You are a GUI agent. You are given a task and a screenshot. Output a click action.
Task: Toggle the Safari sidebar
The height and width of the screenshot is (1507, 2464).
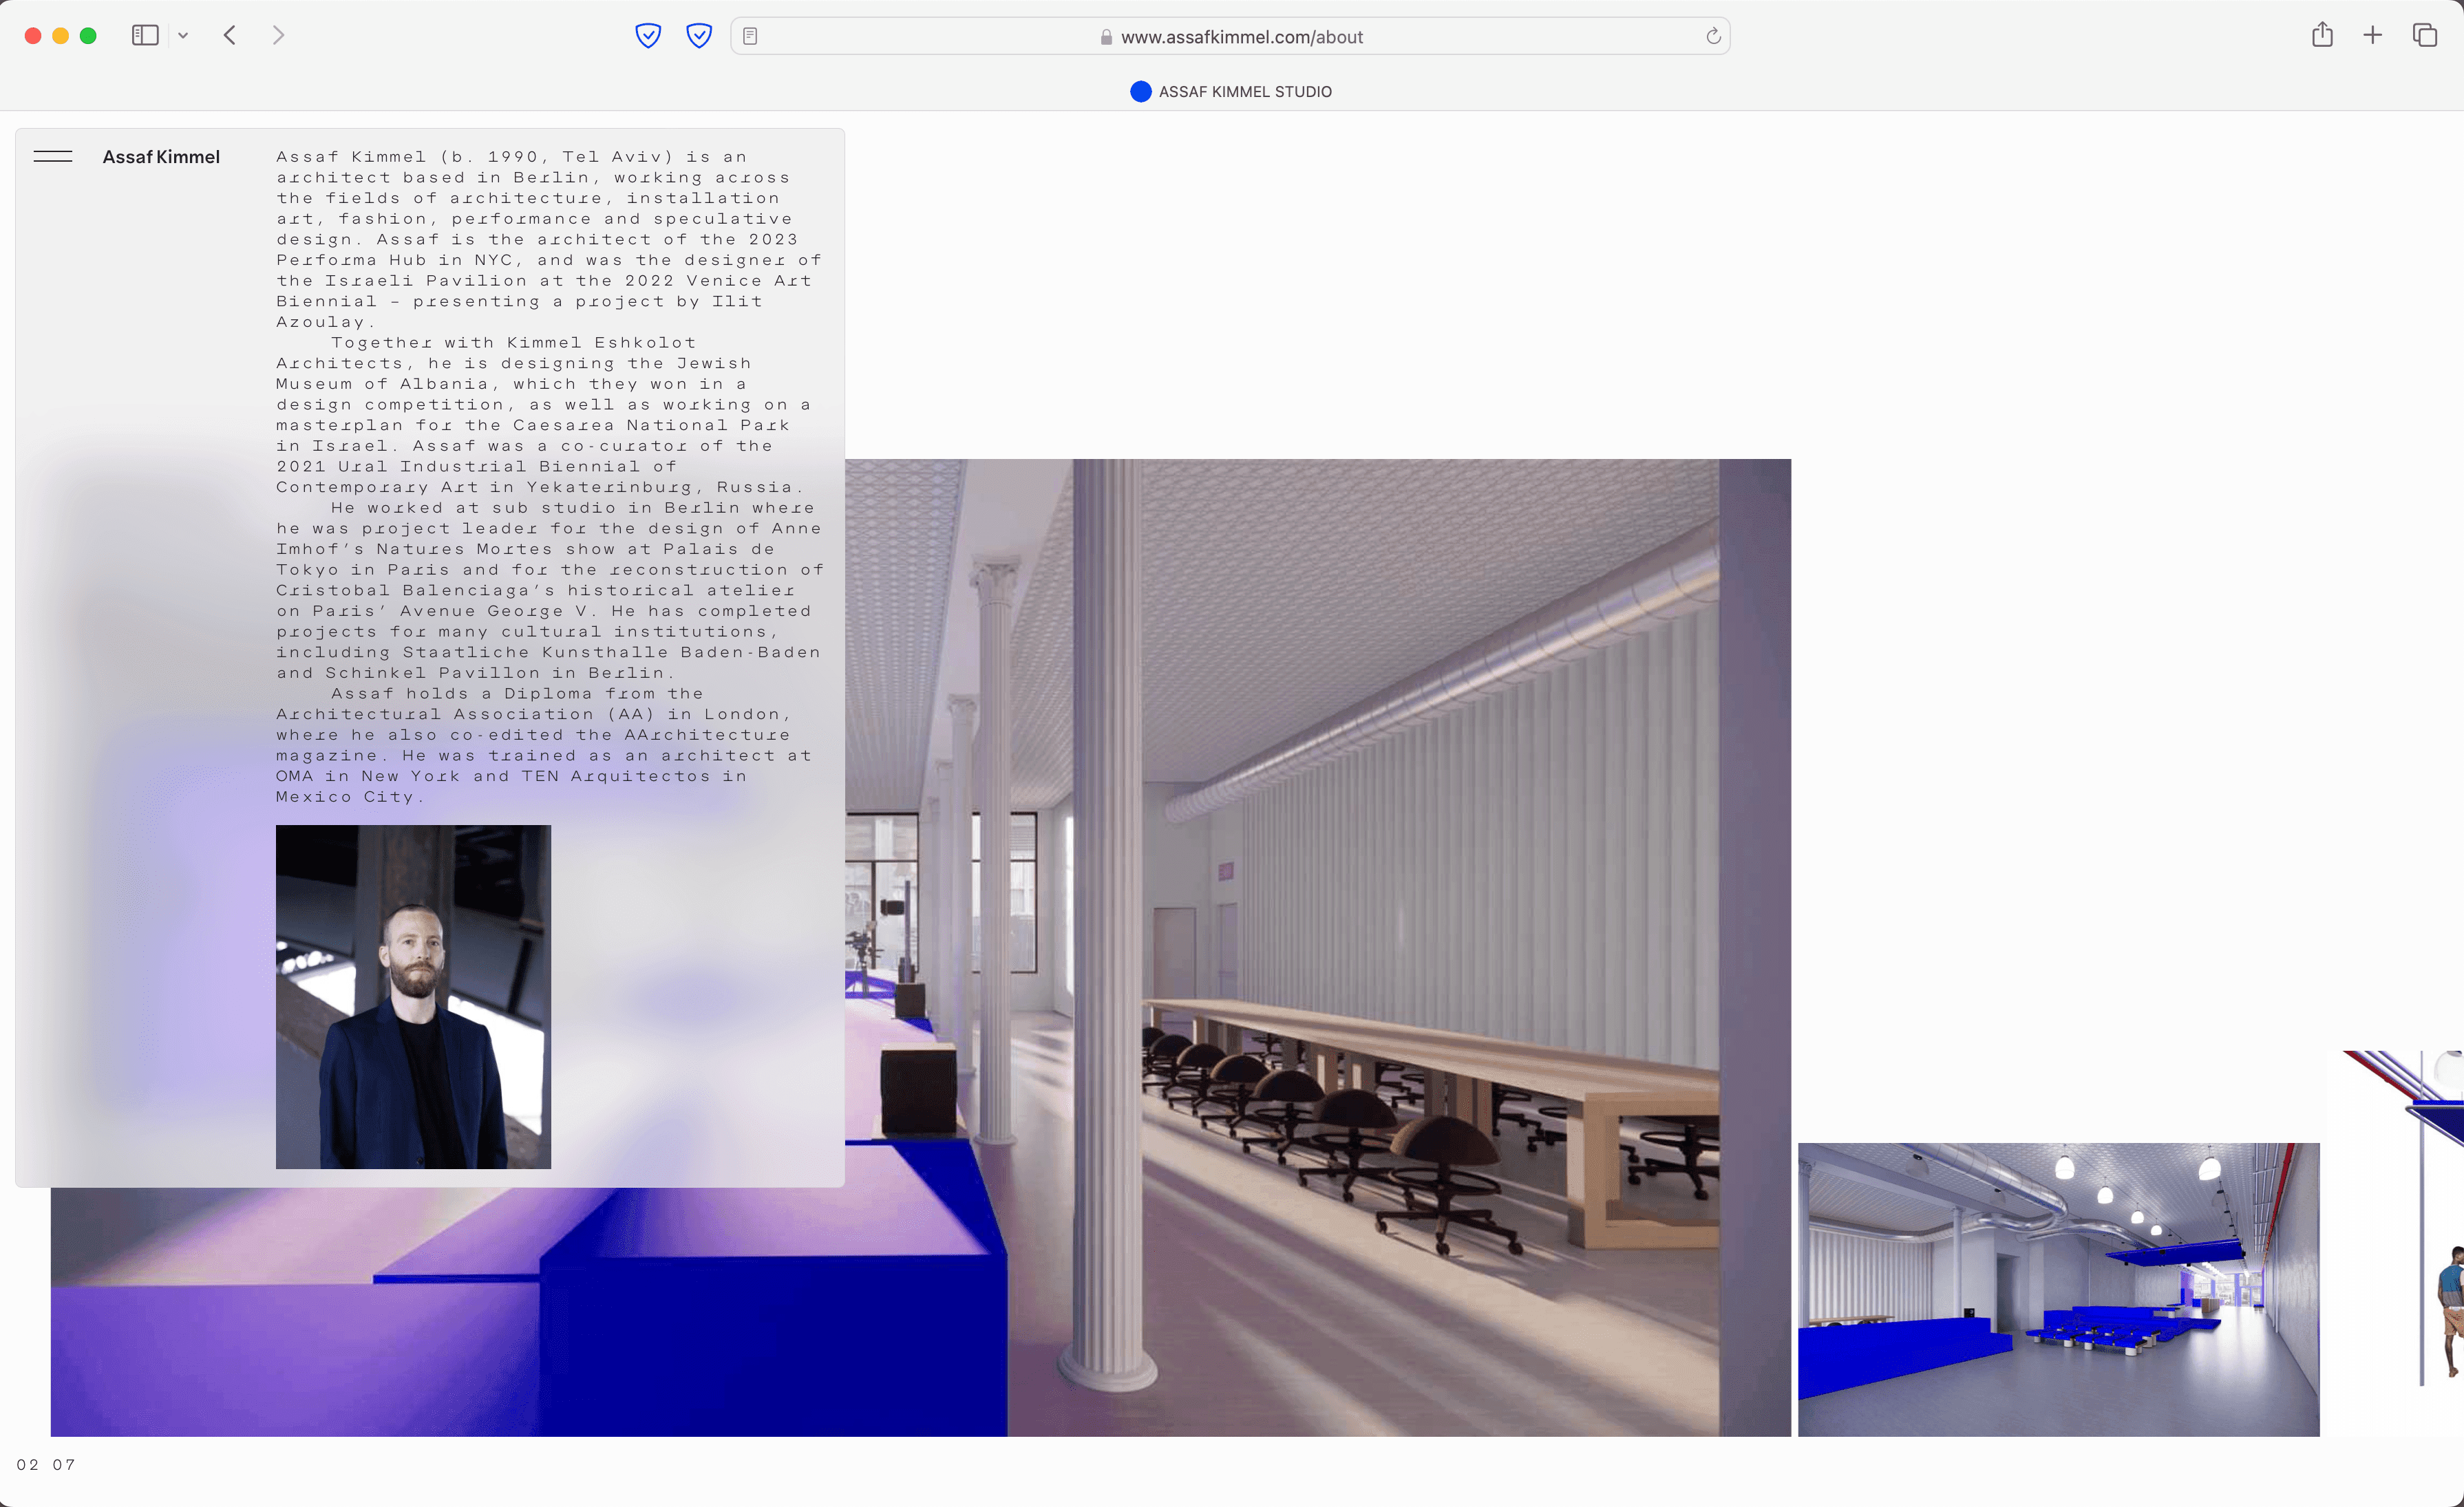point(145,36)
